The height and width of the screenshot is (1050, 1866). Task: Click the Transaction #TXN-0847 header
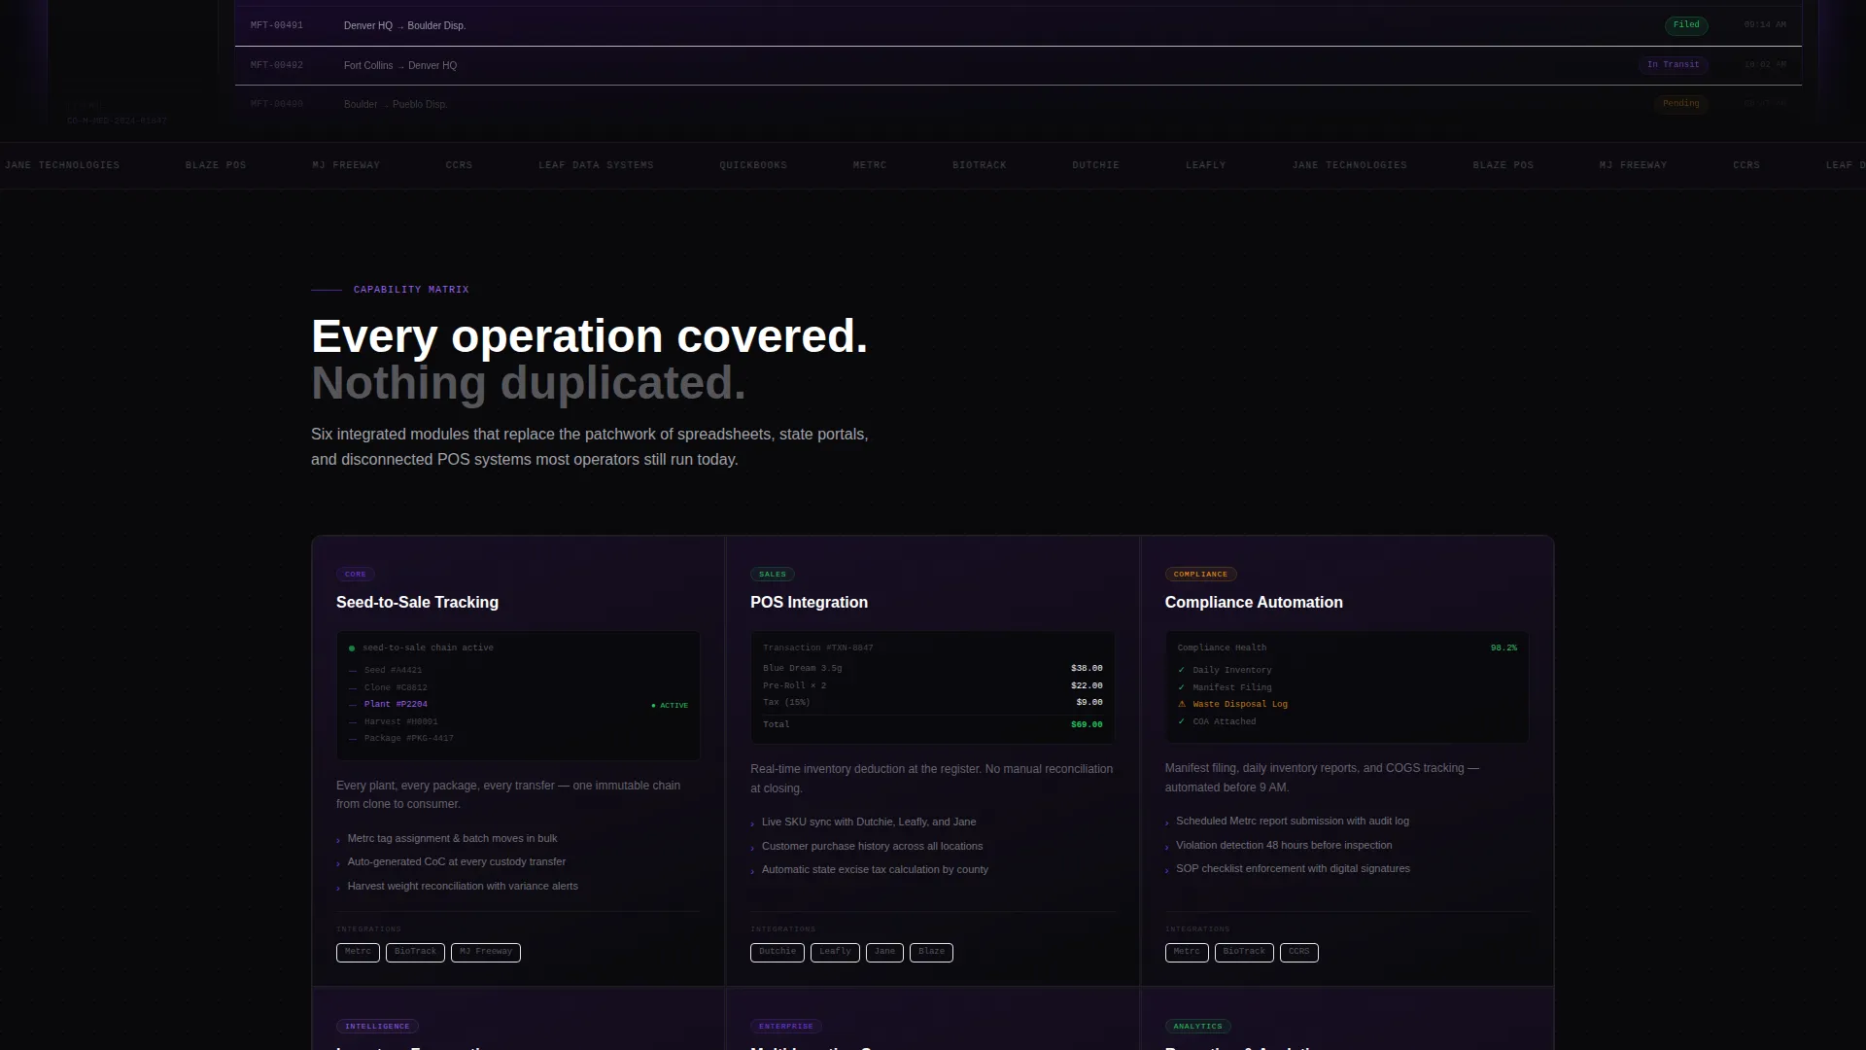click(x=817, y=648)
